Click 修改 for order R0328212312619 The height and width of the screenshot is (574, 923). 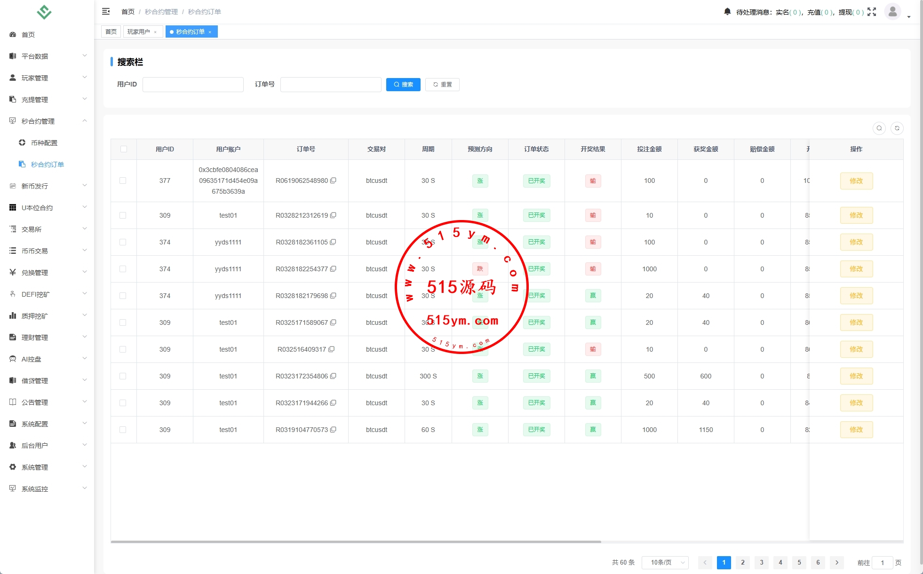coord(856,215)
